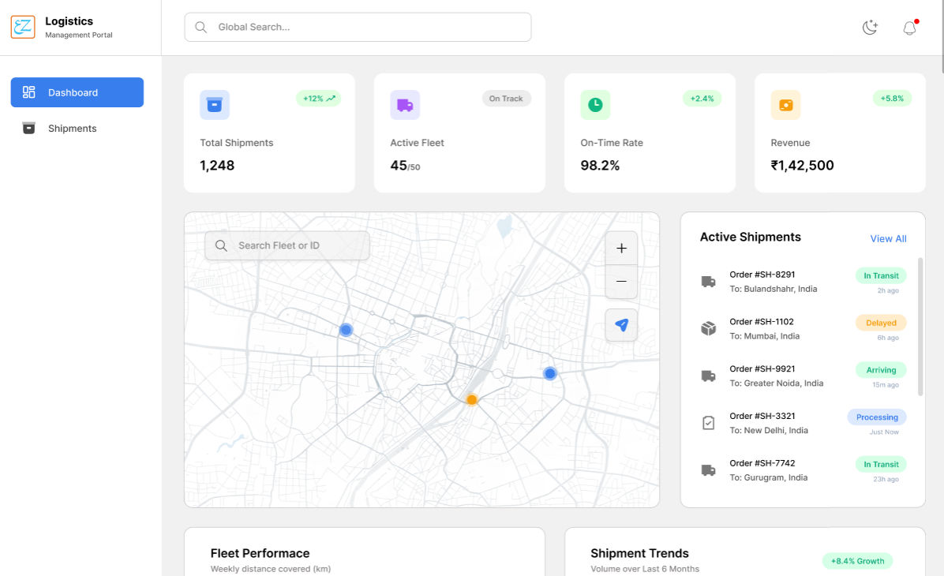Click the Logistics portal logo icon

coord(23,27)
